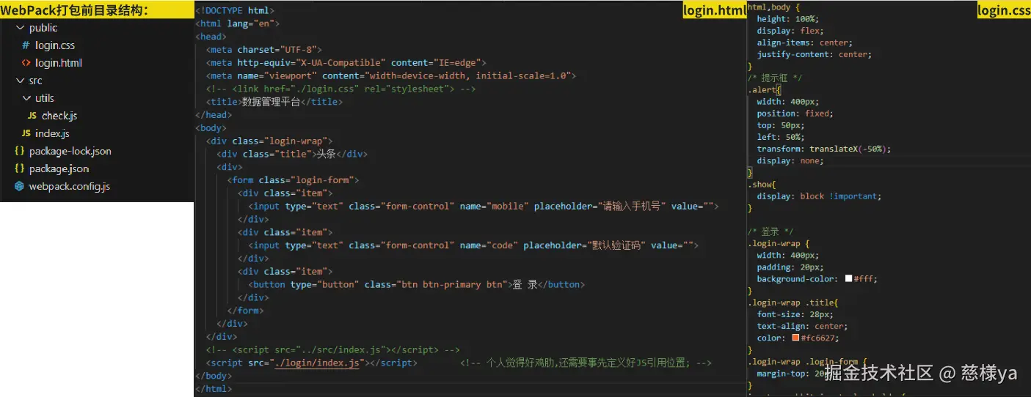
Task: Collapse the public folder chevron
Action: pyautogui.click(x=20, y=28)
